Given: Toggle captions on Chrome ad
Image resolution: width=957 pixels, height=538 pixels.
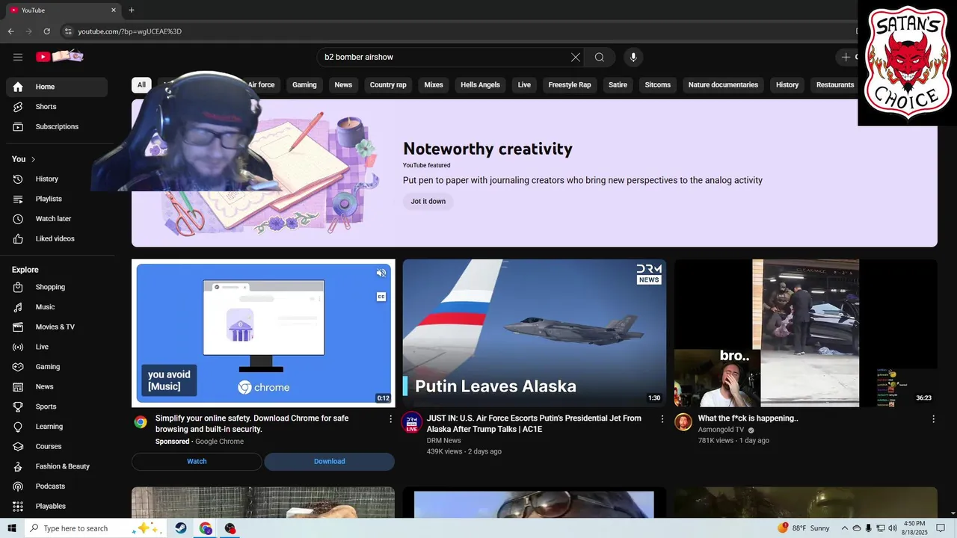Looking at the screenshot, I should (381, 297).
